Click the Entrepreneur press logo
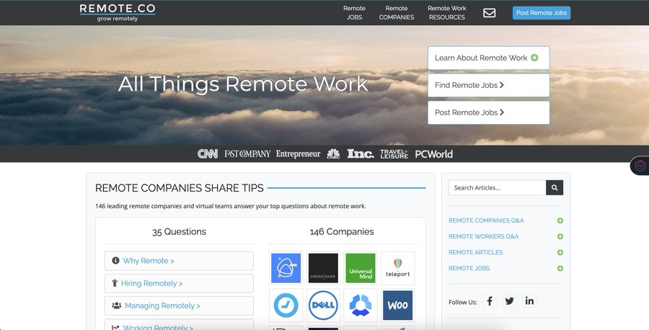The height and width of the screenshot is (330, 649). [x=298, y=154]
